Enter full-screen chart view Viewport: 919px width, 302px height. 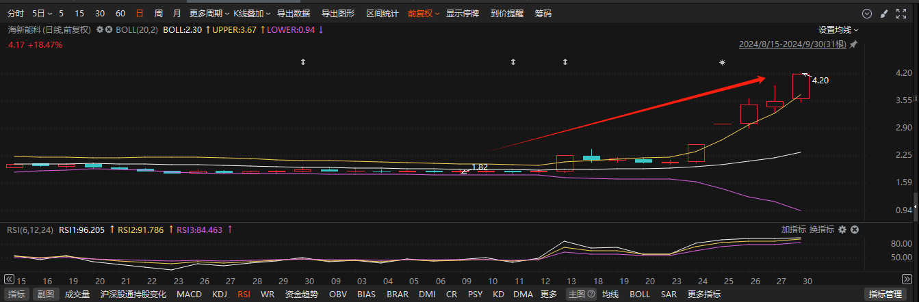coord(900,14)
